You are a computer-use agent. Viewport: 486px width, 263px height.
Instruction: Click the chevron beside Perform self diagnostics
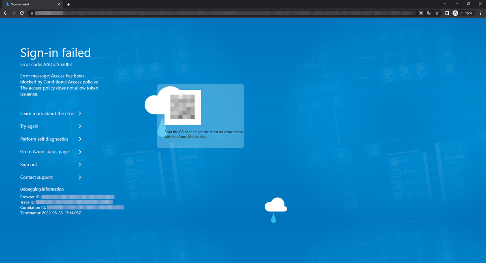80,139
